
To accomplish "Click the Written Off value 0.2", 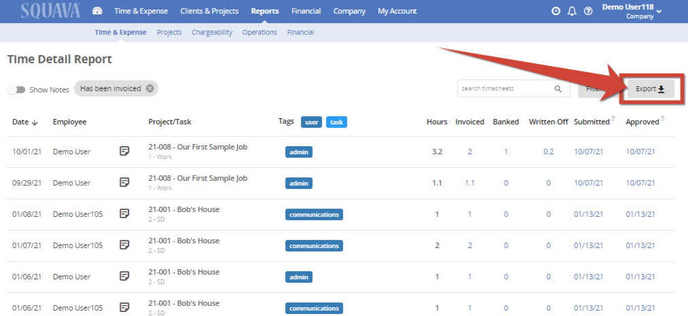I will 549,152.
